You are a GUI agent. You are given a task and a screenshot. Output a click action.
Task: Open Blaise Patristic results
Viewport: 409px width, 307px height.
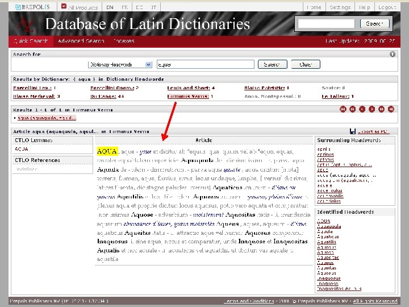coord(265,88)
